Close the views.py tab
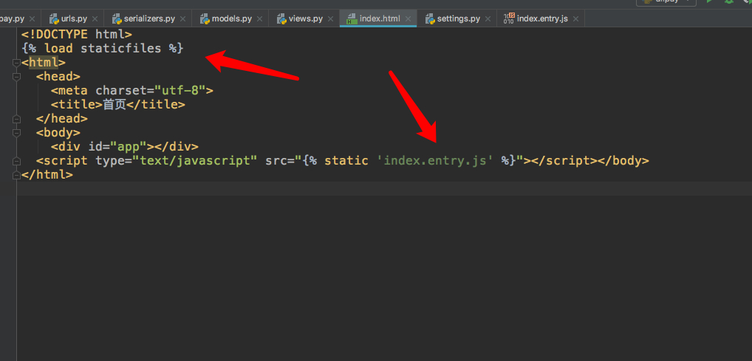The height and width of the screenshot is (361, 752). coord(330,19)
